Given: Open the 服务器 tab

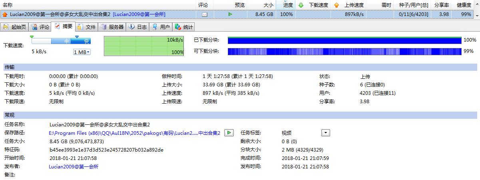Looking at the screenshot, I should click(112, 27).
